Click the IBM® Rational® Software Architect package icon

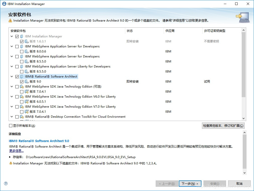22,77
